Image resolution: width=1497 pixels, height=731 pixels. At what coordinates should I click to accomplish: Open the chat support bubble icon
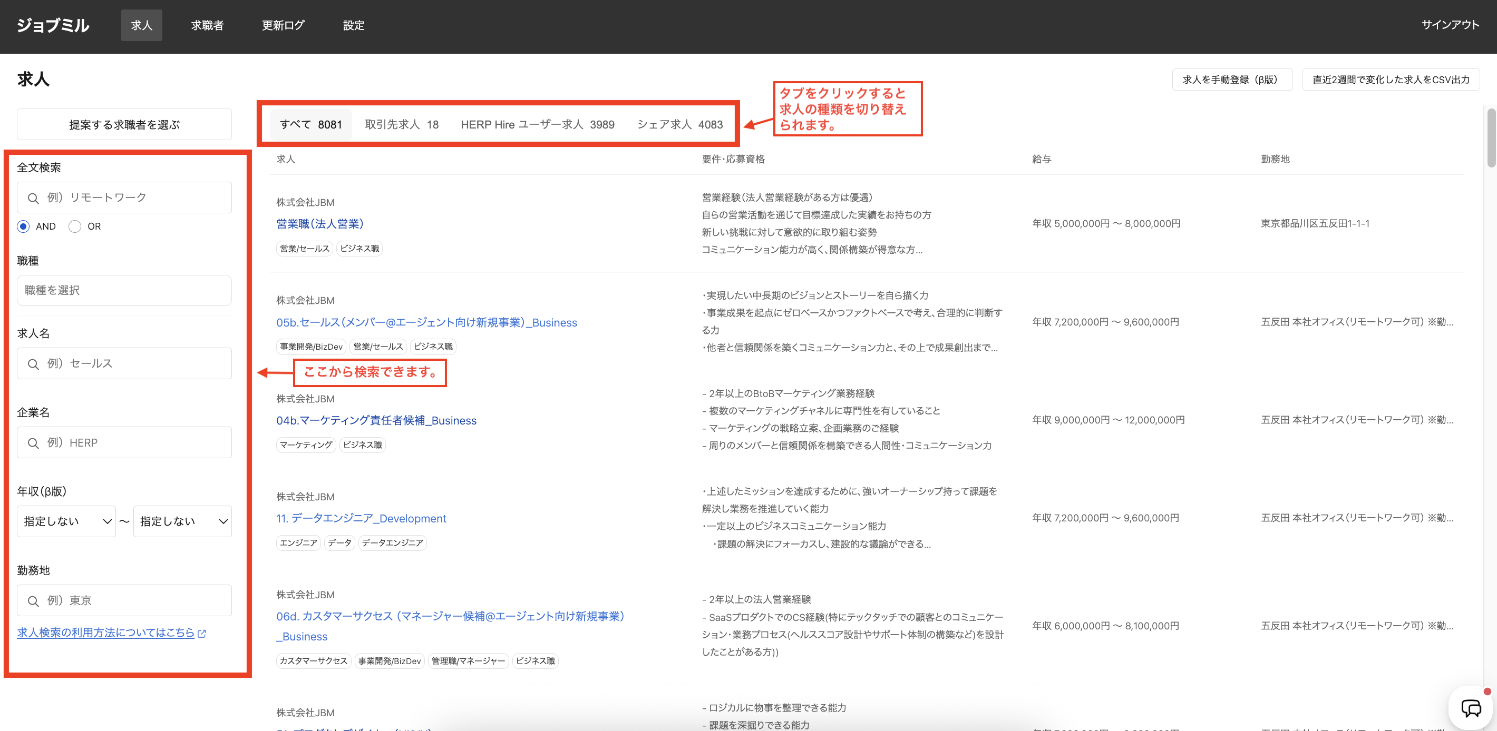(x=1471, y=708)
